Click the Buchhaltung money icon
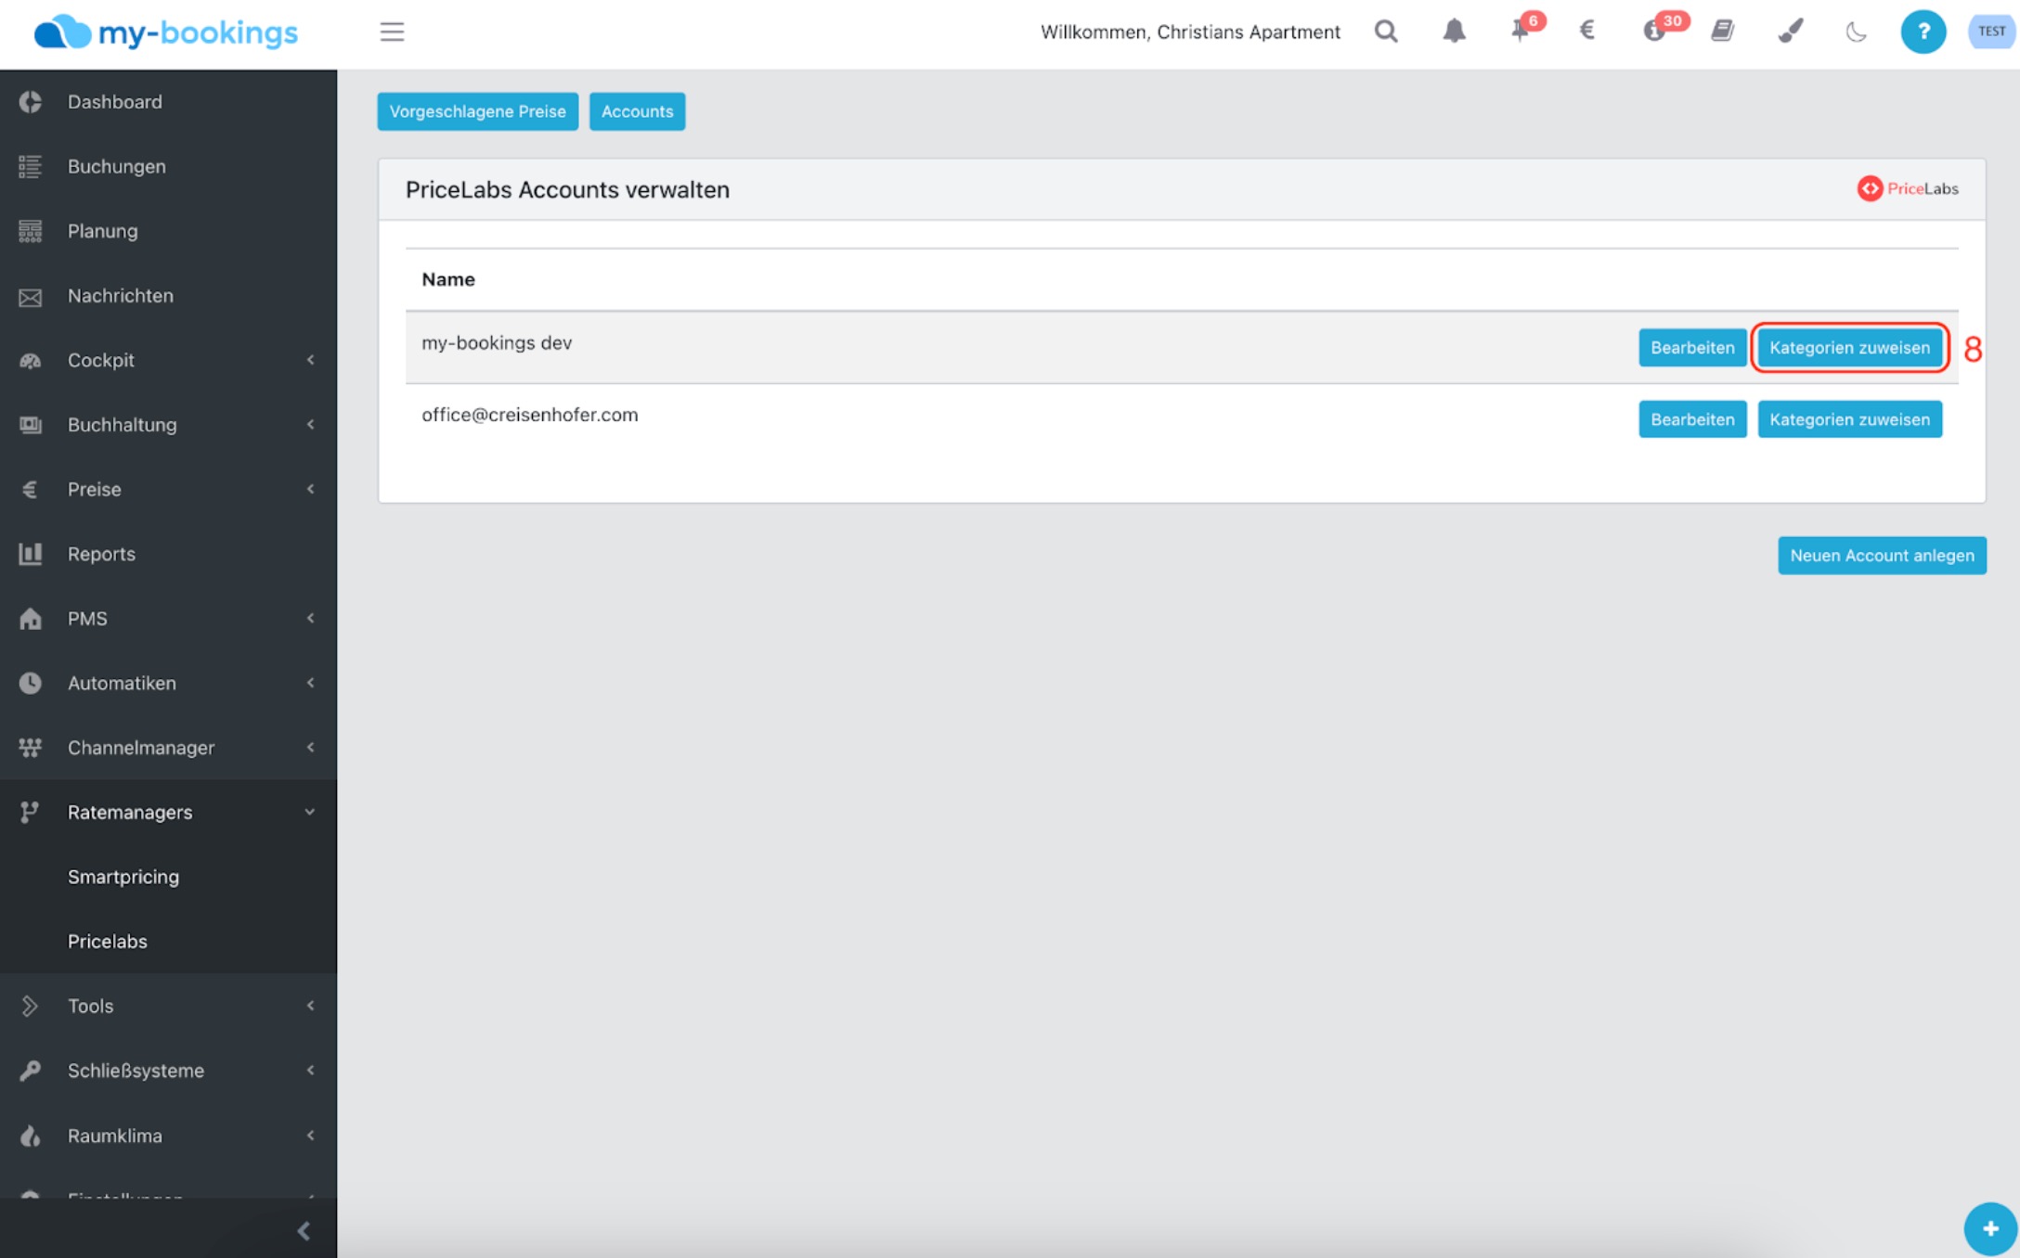Screen dimensions: 2020x1258 30,425
